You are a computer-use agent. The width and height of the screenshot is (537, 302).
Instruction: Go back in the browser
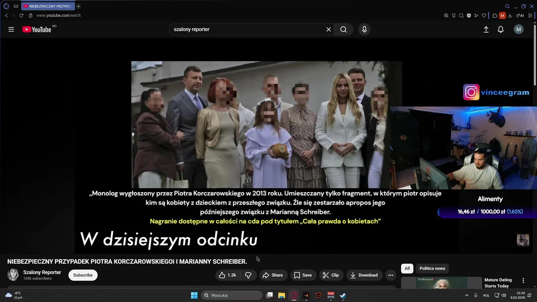coord(6,16)
